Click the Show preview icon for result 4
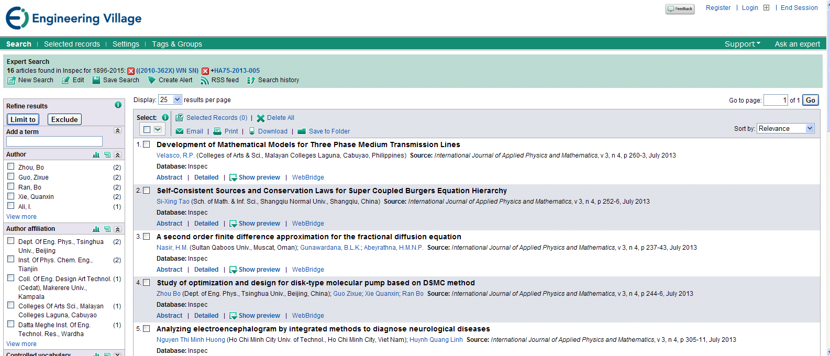The width and height of the screenshot is (830, 356). [234, 316]
